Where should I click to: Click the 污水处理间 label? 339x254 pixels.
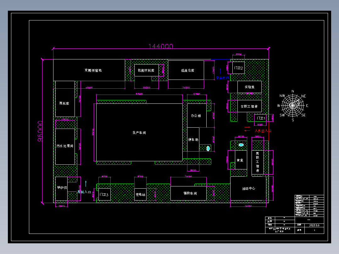click(x=65, y=146)
